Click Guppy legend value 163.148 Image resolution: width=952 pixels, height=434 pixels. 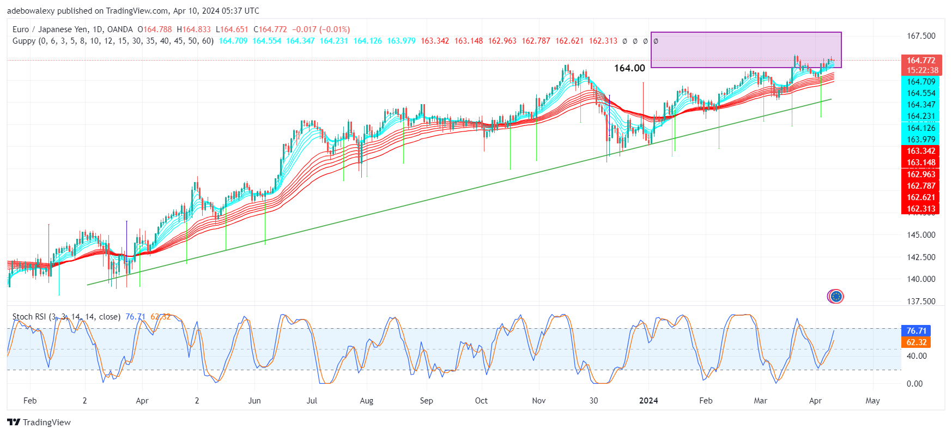point(469,41)
